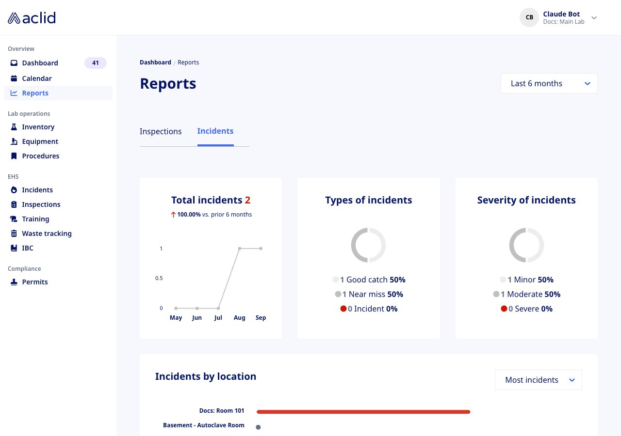
Task: Click the Reports chart icon
Action: (x=14, y=93)
